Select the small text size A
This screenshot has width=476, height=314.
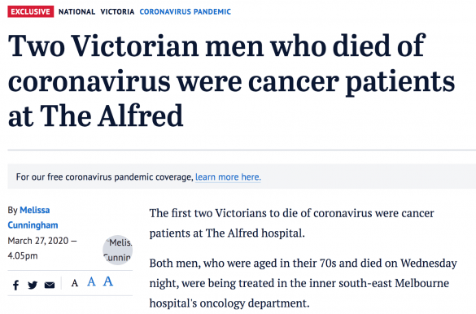(75, 283)
